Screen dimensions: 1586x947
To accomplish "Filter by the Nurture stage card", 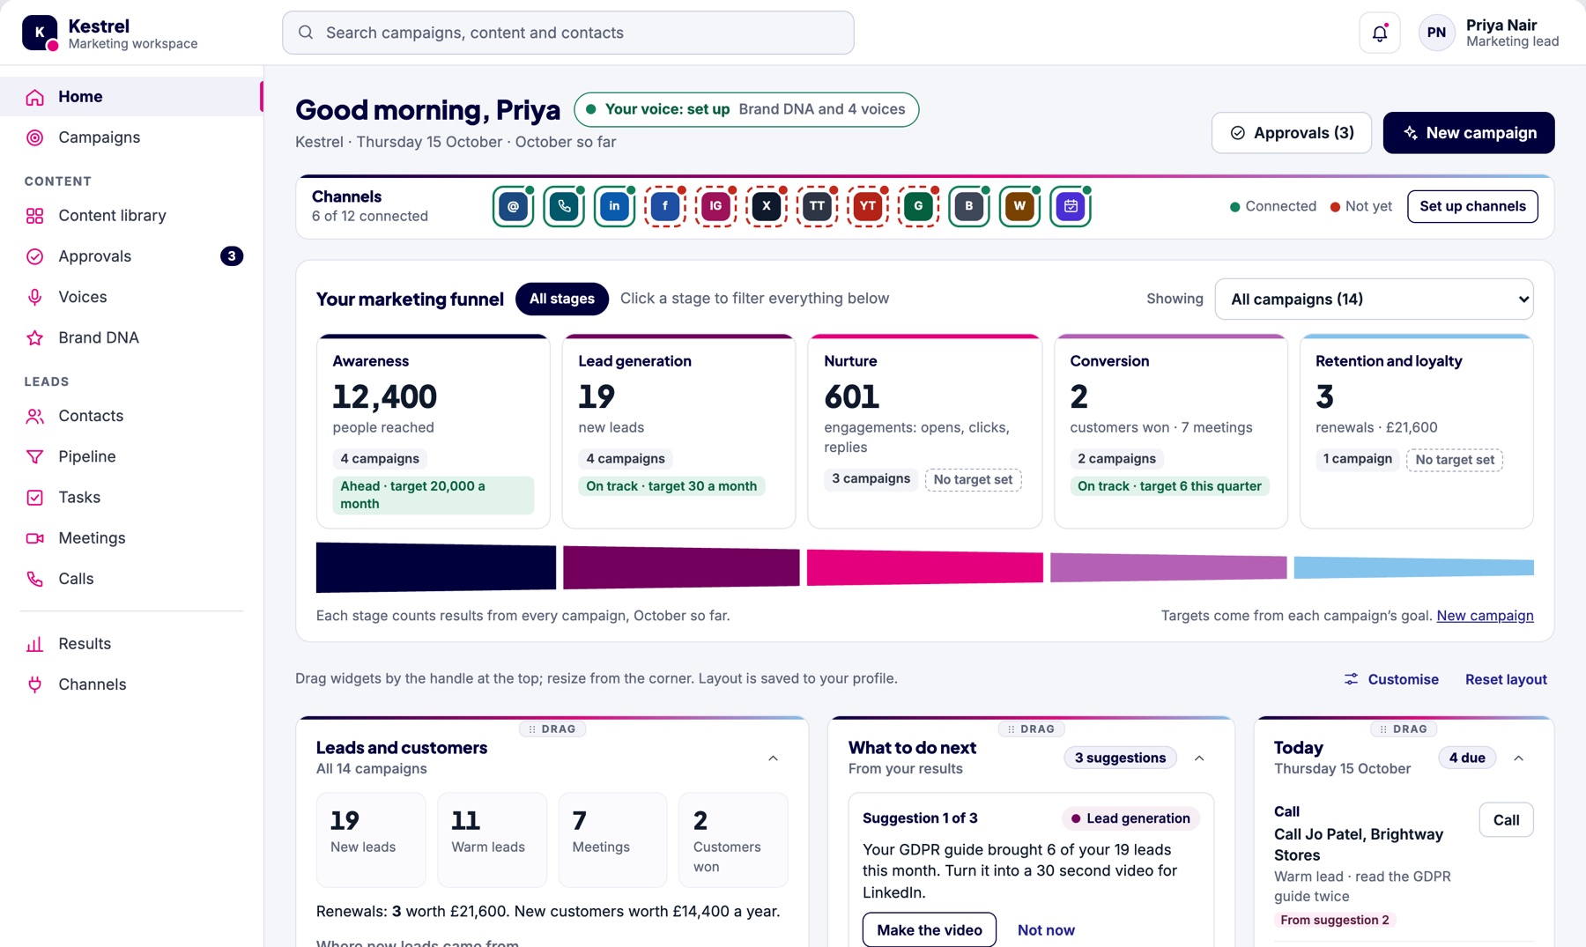I will pos(924,432).
